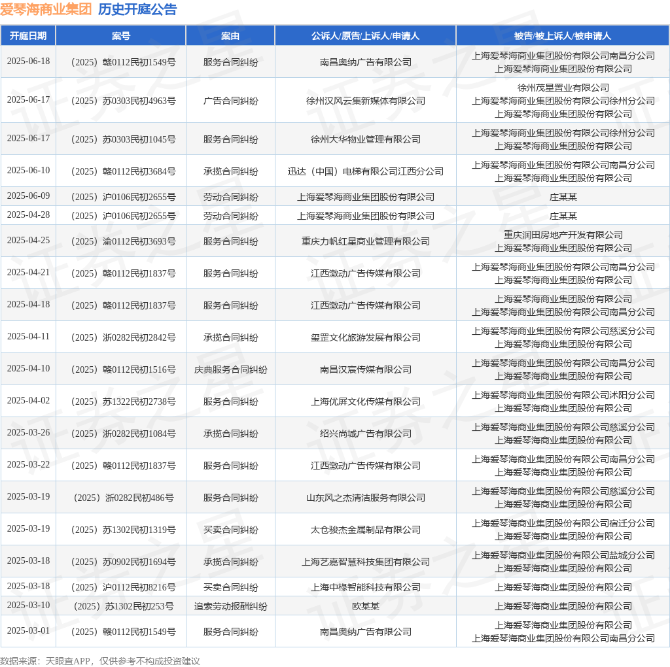
Task: Select the date cell 2025-03-10
Action: (28, 605)
